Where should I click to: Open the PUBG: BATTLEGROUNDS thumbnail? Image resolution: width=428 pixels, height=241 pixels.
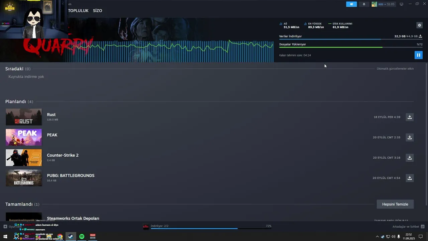click(24, 178)
